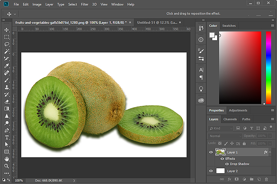
Task: Add a layer mask from Layers panel footer
Action: (237, 180)
